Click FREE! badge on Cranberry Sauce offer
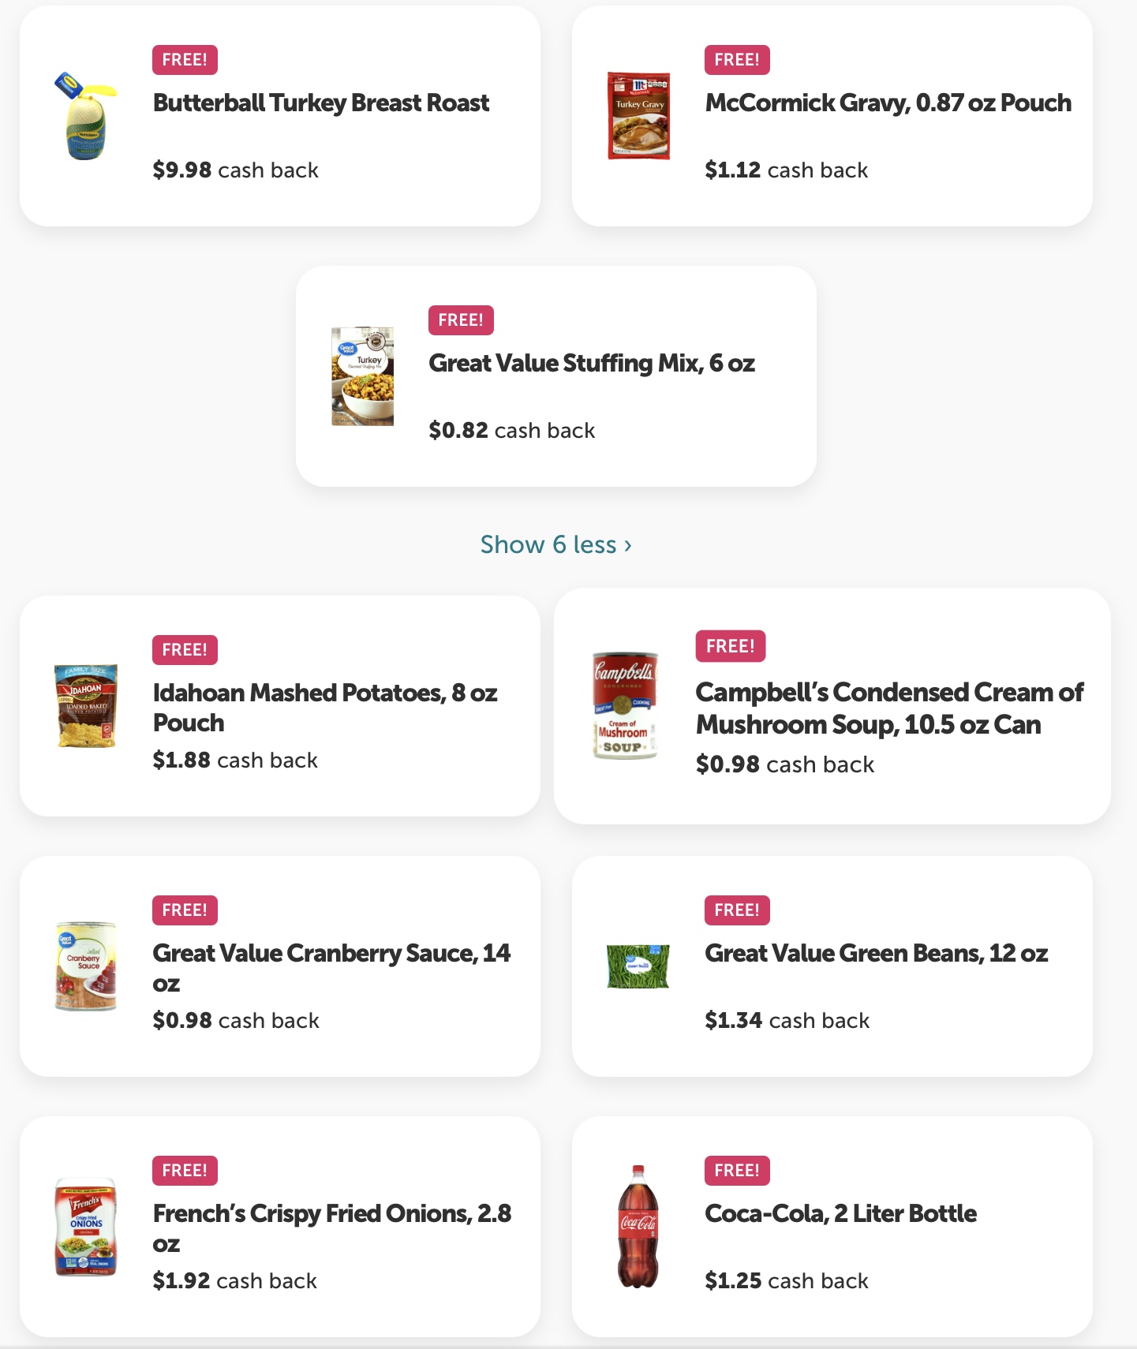 [x=185, y=910]
